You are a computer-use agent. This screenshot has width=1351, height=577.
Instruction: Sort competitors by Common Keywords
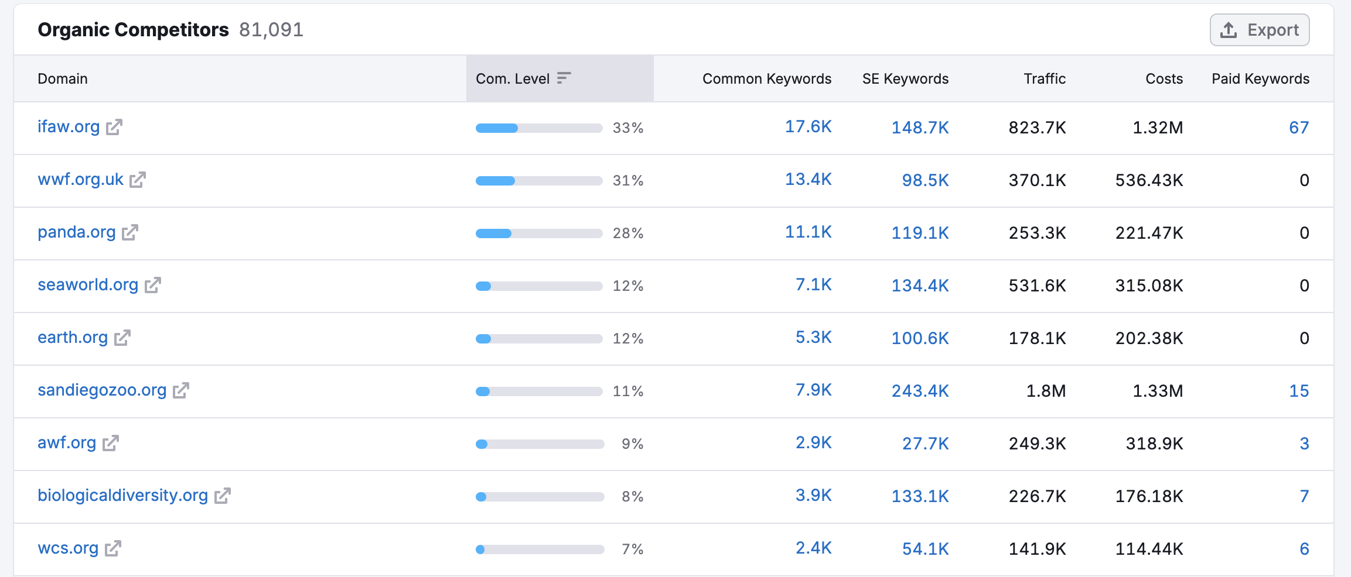[x=766, y=78]
